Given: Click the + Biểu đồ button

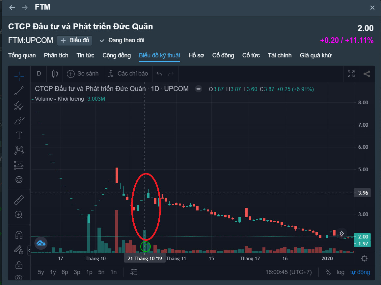Looking at the screenshot, I should pyautogui.click(x=75, y=40).
